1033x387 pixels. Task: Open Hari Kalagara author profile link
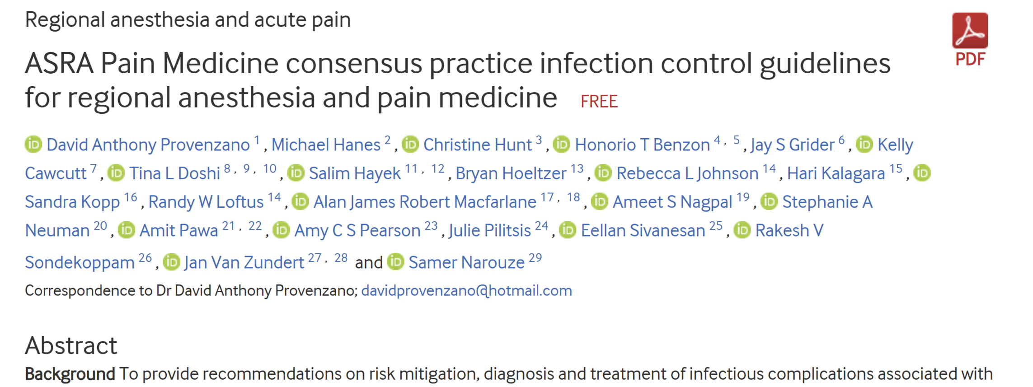coord(836,173)
